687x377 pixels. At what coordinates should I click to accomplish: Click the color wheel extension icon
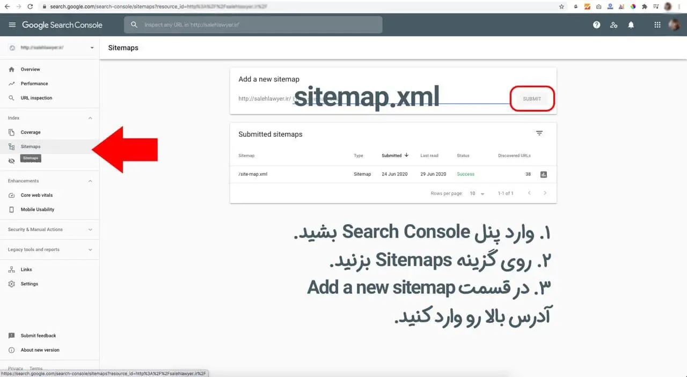633,6
